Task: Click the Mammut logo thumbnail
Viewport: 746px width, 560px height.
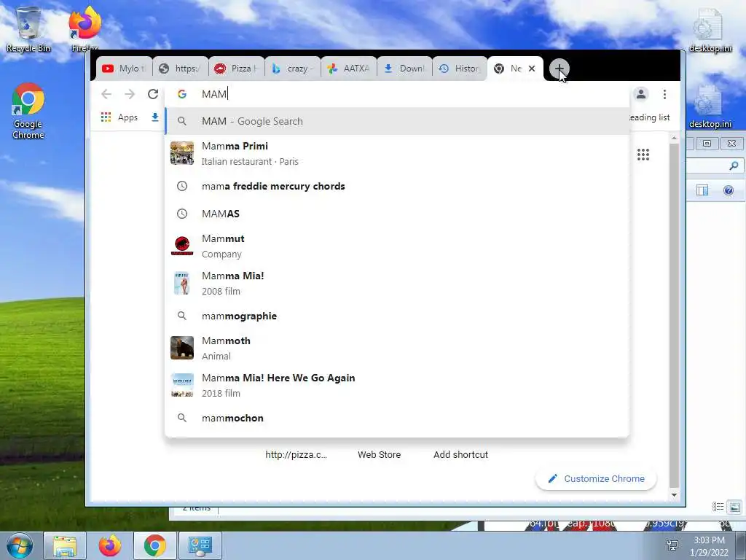Action: pyautogui.click(x=182, y=246)
